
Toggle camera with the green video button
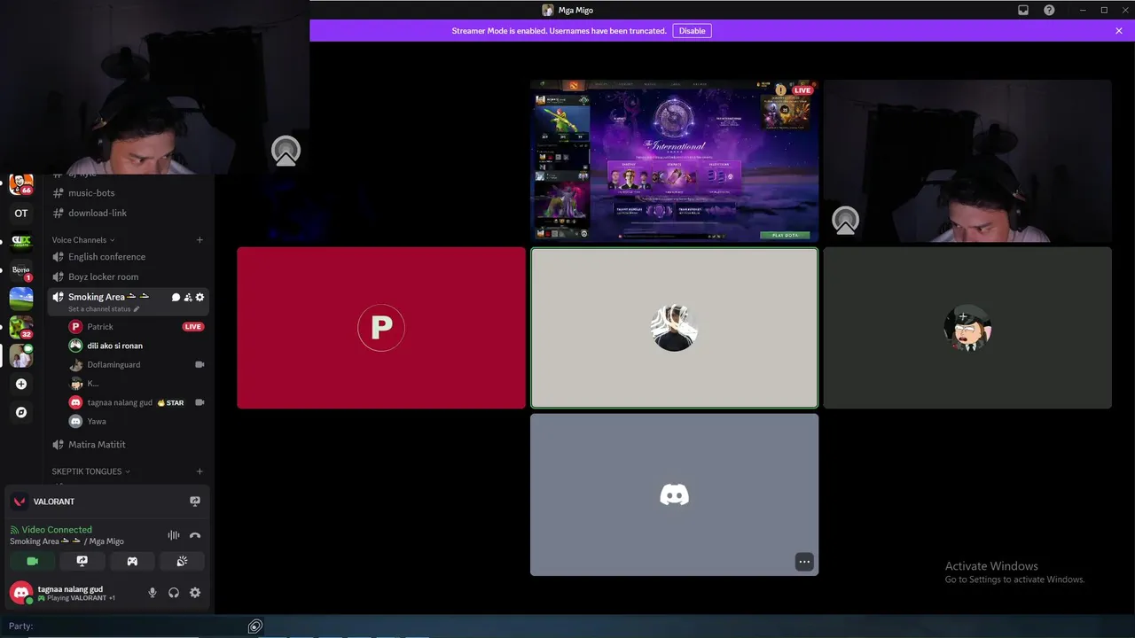tap(32, 561)
